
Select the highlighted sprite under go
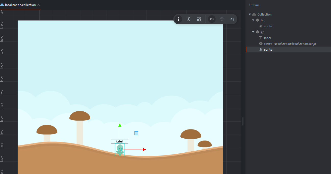tap(288, 50)
